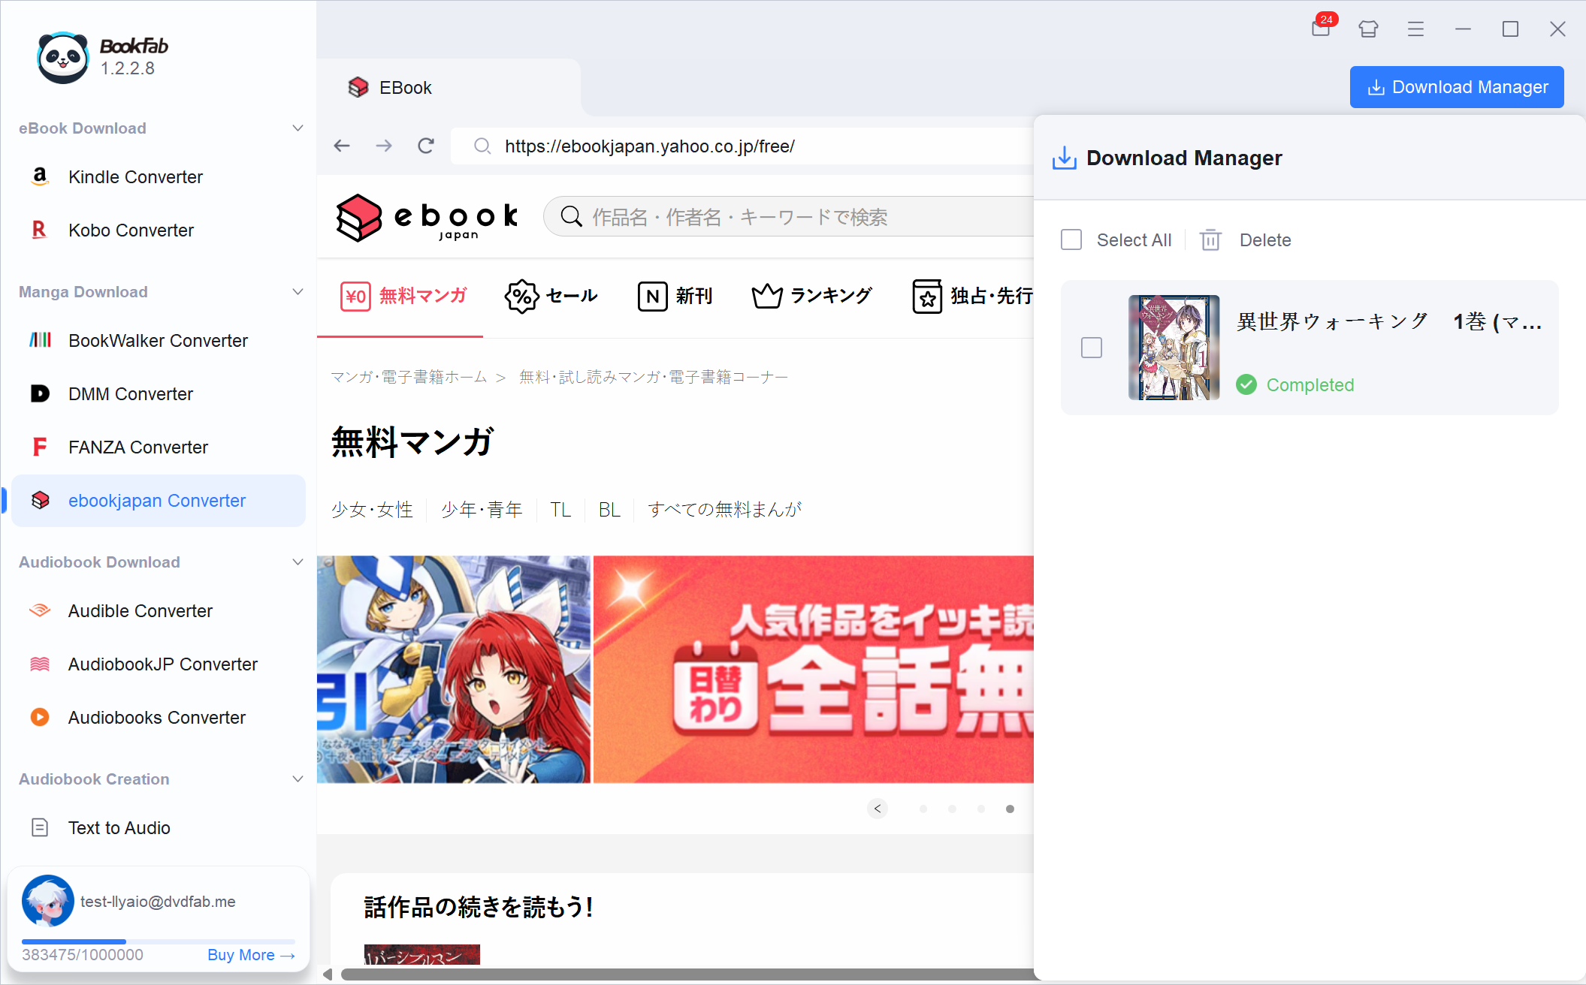Reload the current webpage

click(425, 146)
